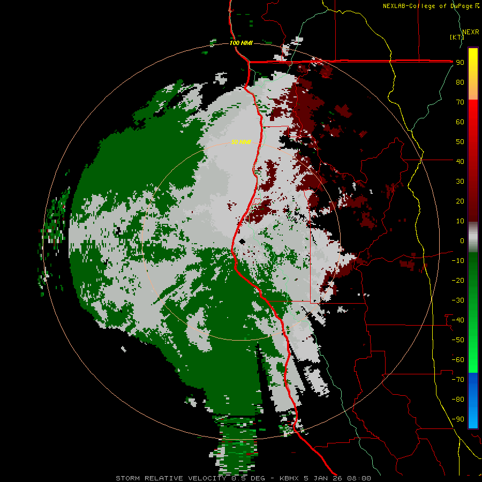The image size is (482, 482).
Task: Click the 10 value on the velocity scale
Action: 460,221
